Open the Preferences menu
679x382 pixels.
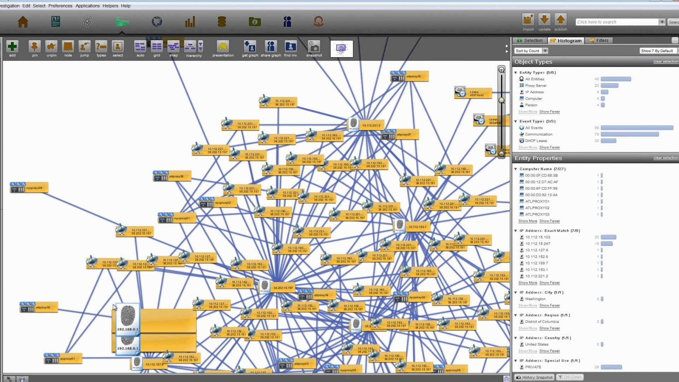[60, 6]
